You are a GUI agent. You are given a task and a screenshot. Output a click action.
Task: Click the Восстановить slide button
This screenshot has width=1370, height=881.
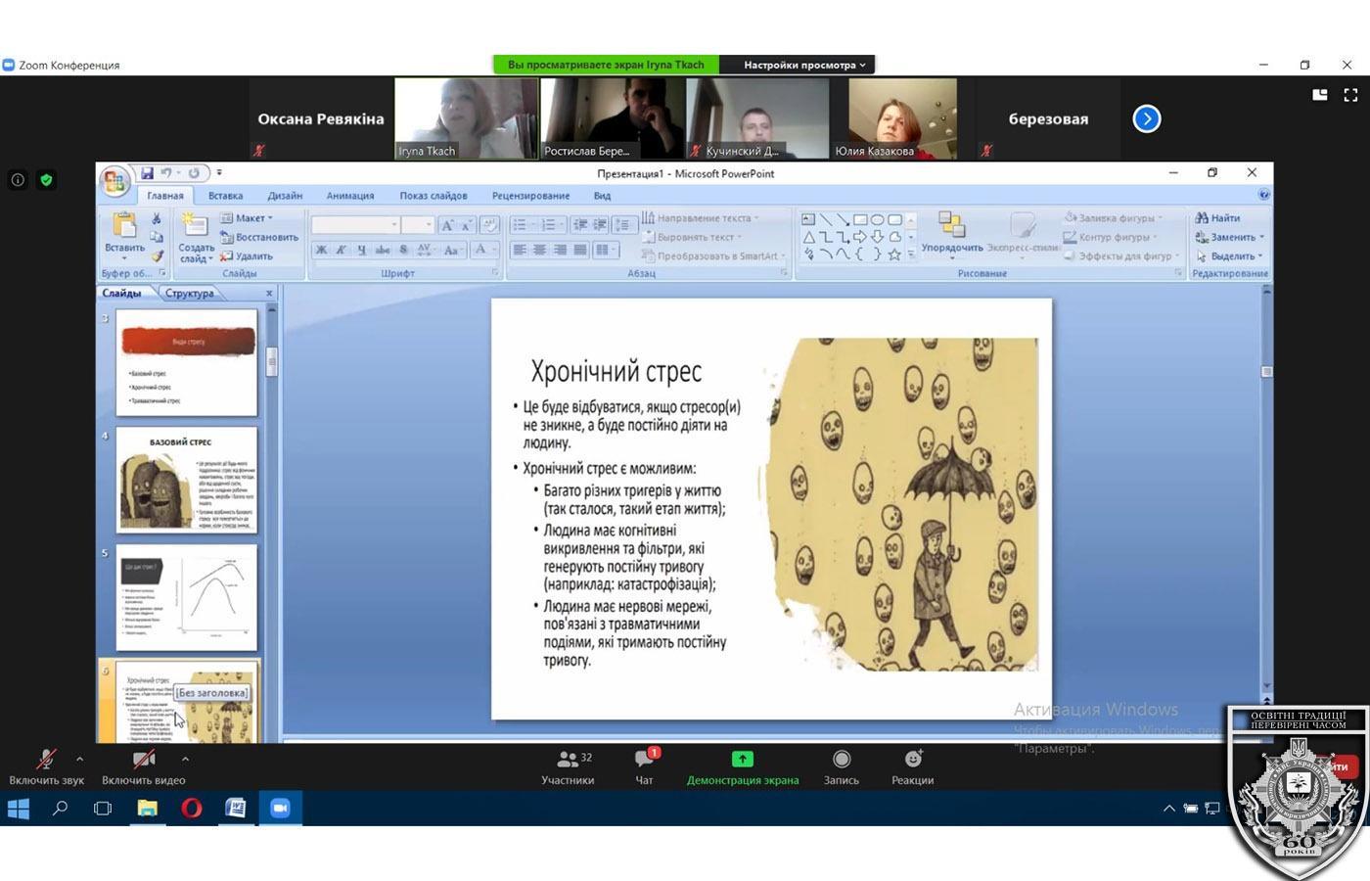(x=259, y=237)
